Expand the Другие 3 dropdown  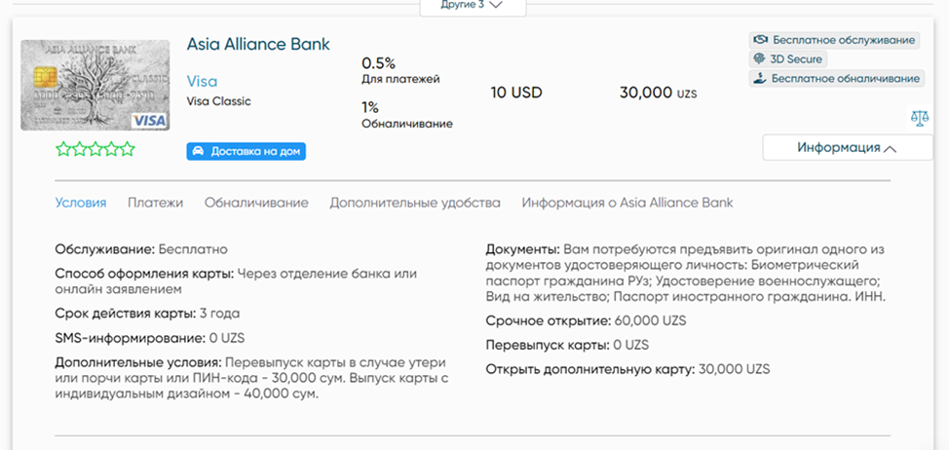click(x=473, y=6)
